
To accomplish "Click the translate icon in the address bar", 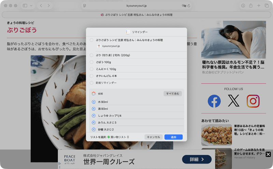I will pyautogui.click(x=184, y=5).
